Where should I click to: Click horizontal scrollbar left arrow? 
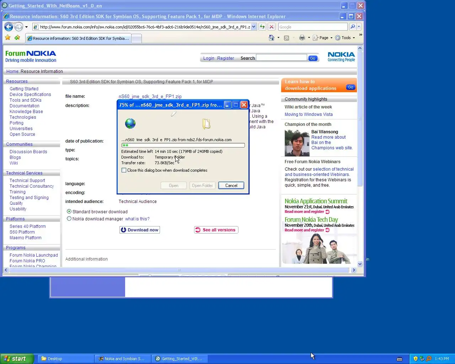6,270
